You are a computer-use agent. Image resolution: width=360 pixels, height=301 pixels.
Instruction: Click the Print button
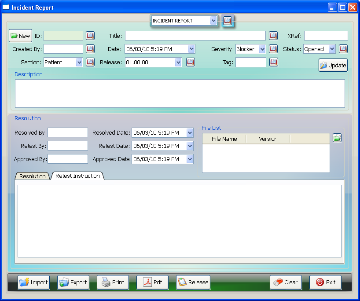click(113, 283)
